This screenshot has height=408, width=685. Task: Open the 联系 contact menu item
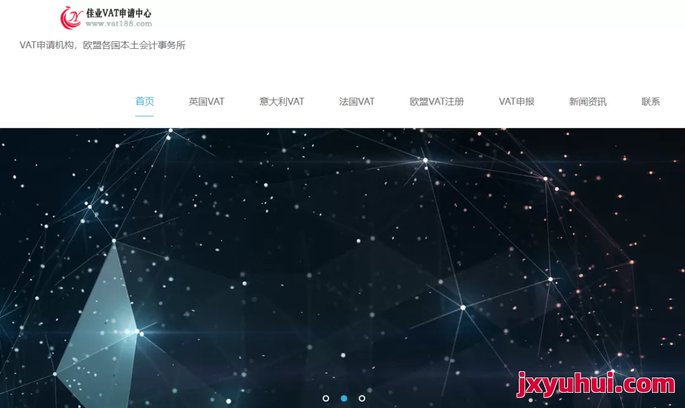click(651, 102)
